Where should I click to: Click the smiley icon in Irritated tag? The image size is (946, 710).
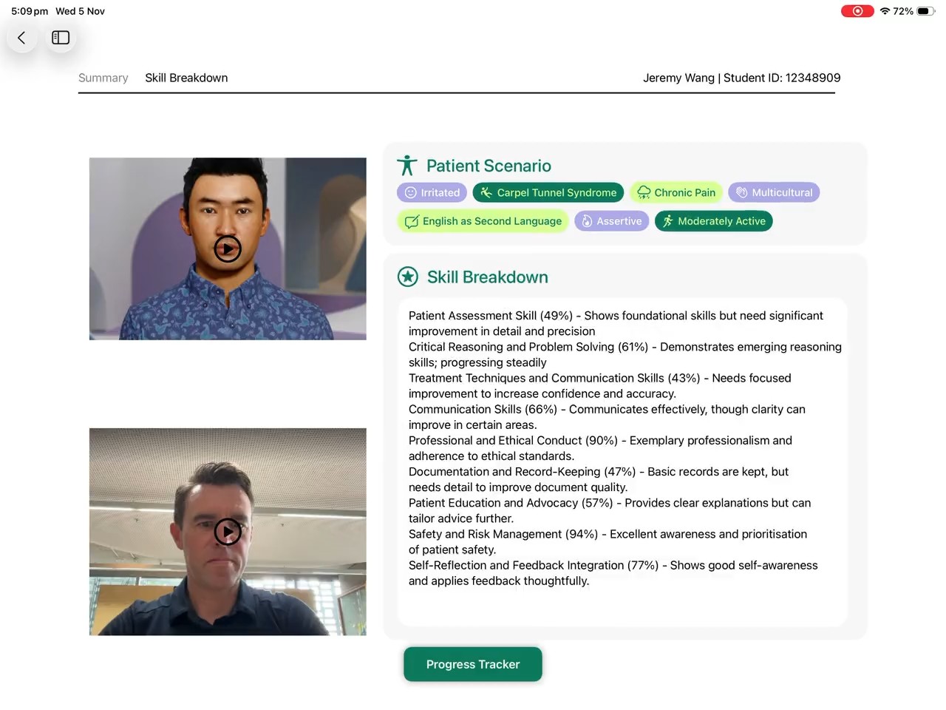coord(411,192)
